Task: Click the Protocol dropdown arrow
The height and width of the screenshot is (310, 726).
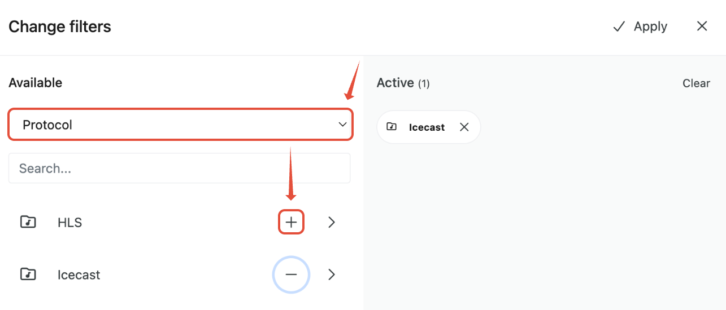Action: [x=342, y=125]
